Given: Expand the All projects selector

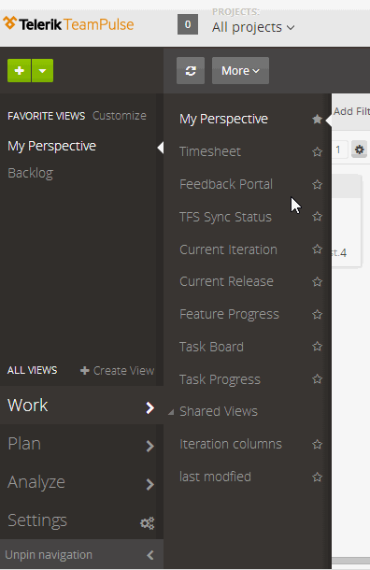Looking at the screenshot, I should pyautogui.click(x=253, y=27).
